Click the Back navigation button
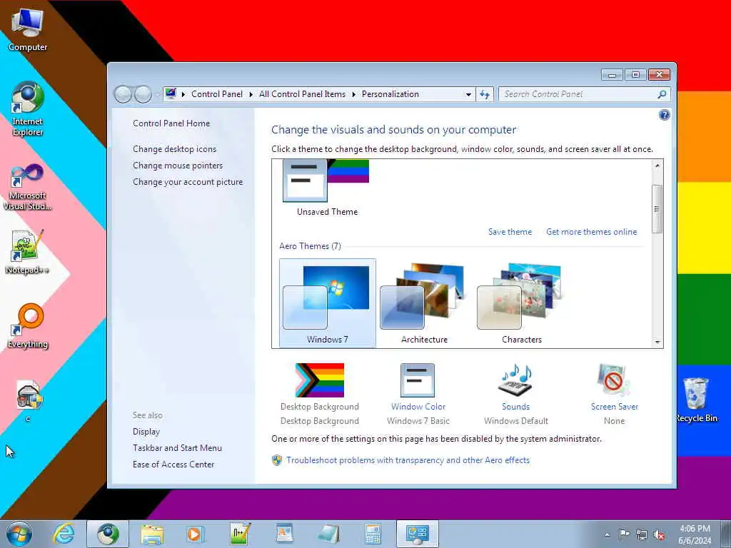The image size is (731, 548). coord(123,94)
